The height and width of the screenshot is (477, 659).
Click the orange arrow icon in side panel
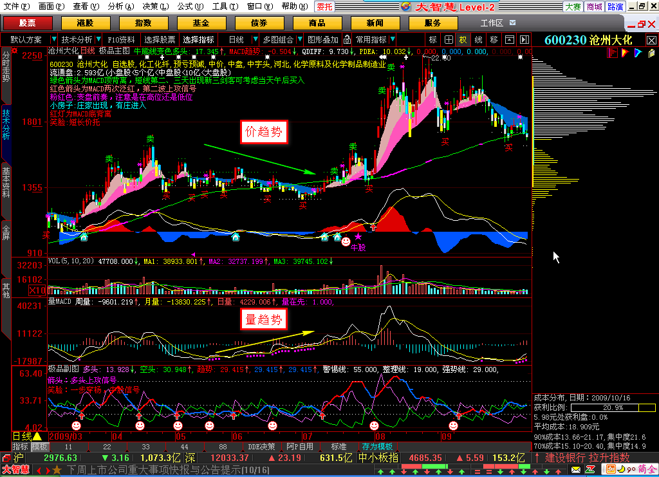(626, 53)
